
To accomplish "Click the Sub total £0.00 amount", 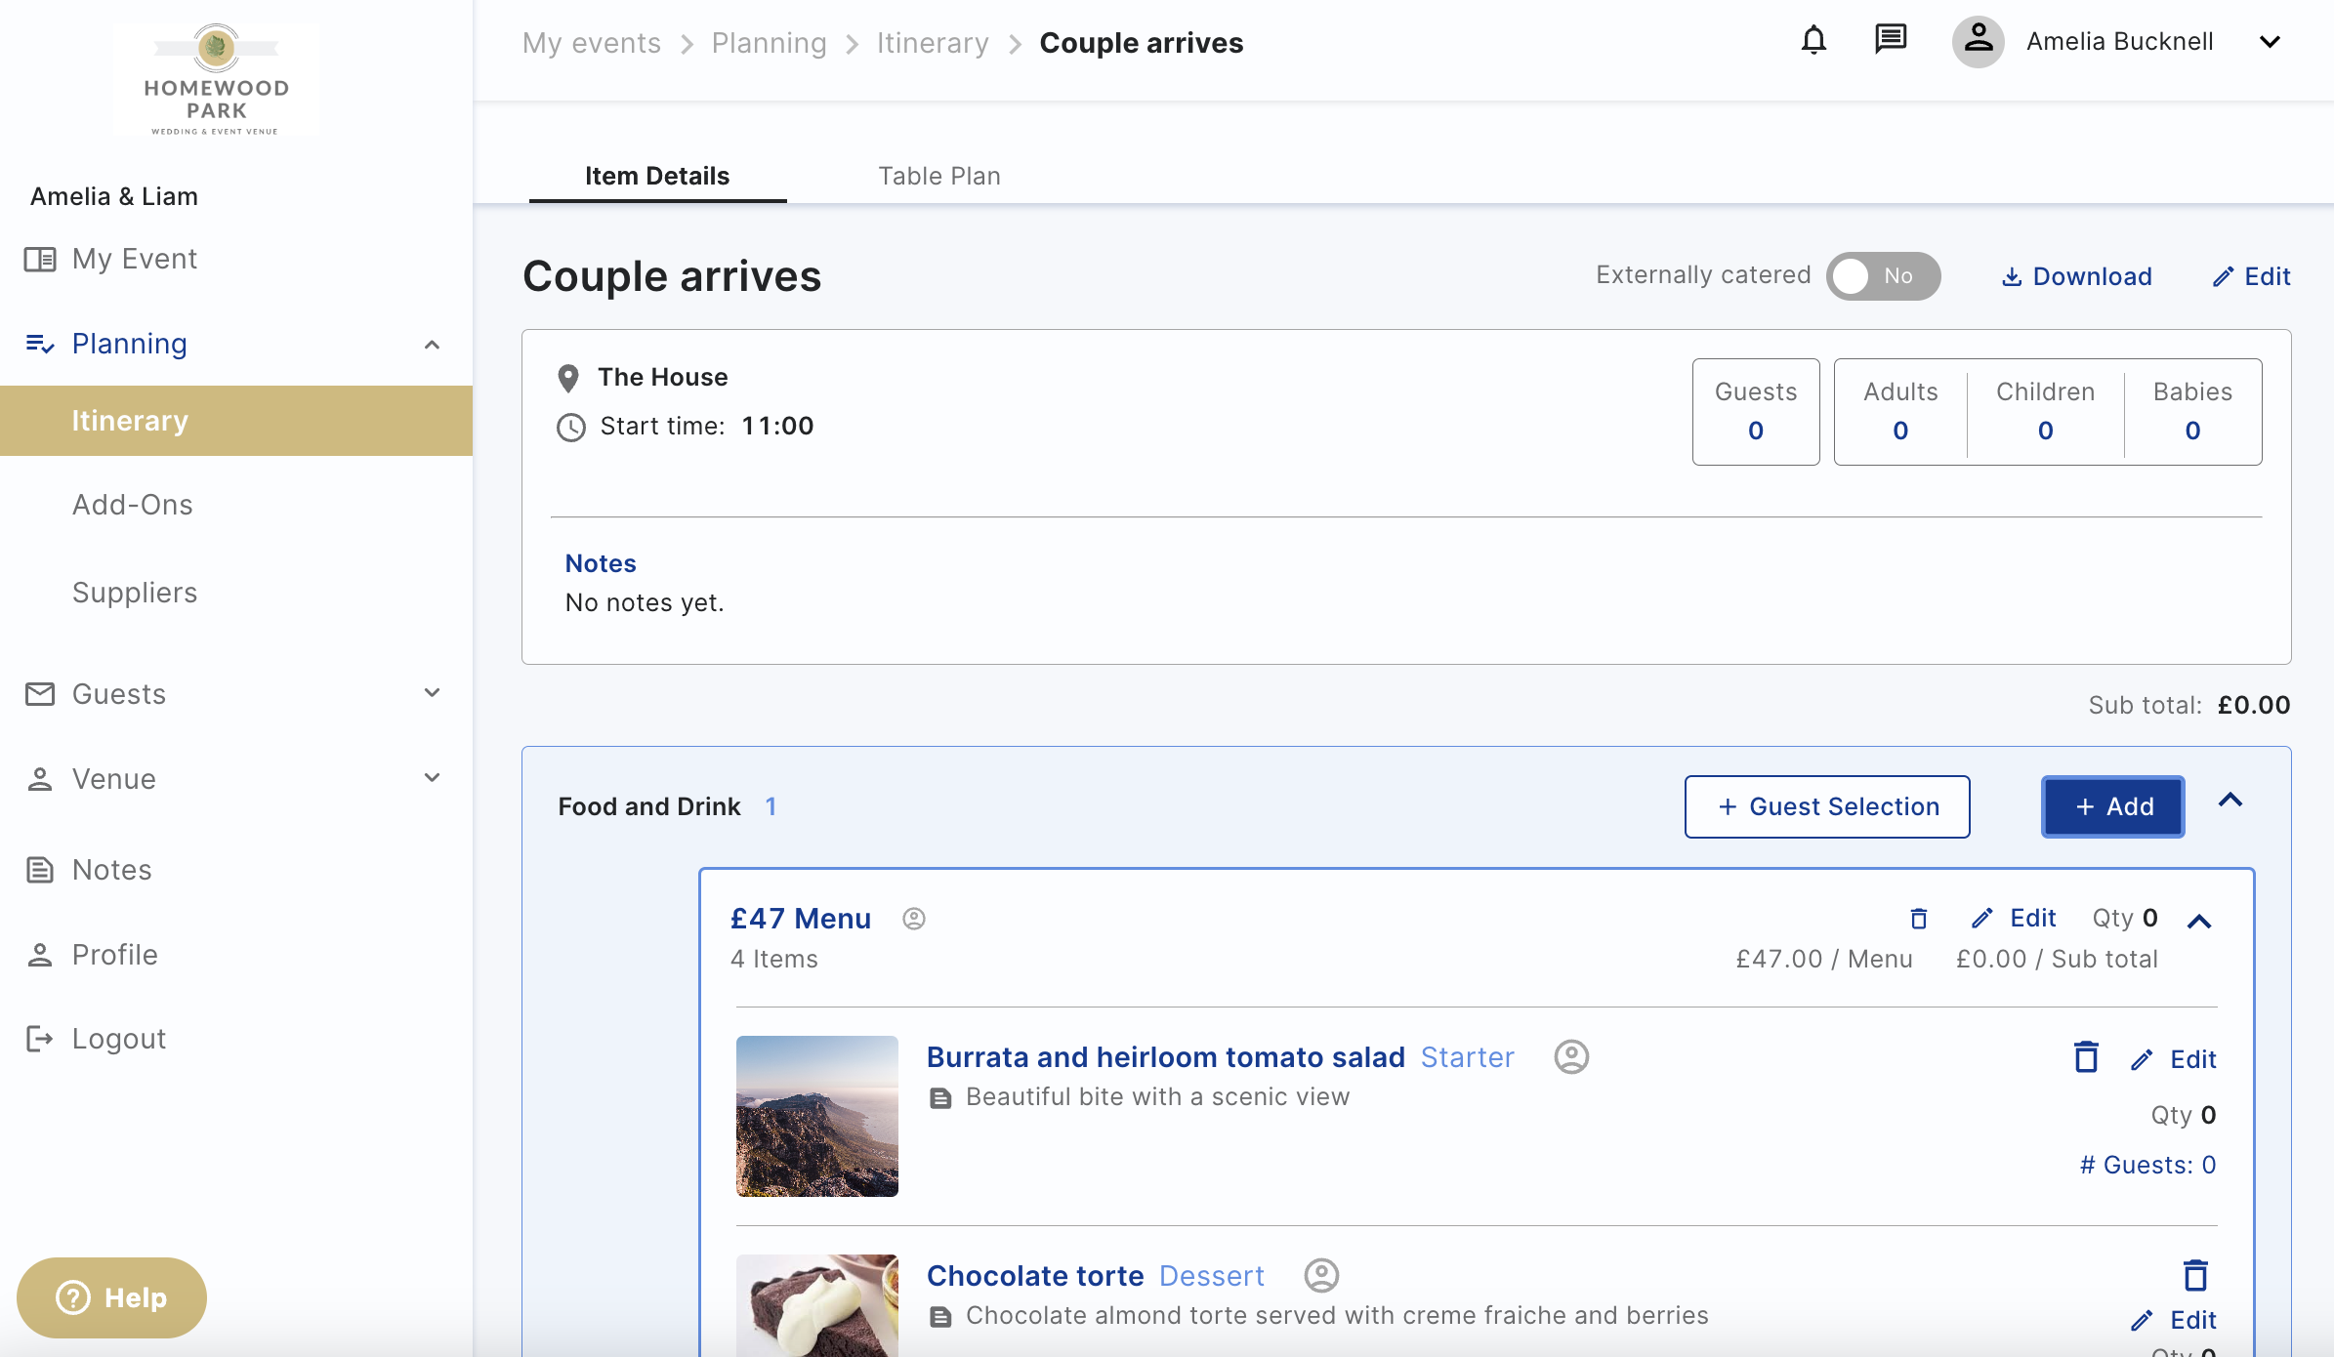I will pyautogui.click(x=2254, y=705).
